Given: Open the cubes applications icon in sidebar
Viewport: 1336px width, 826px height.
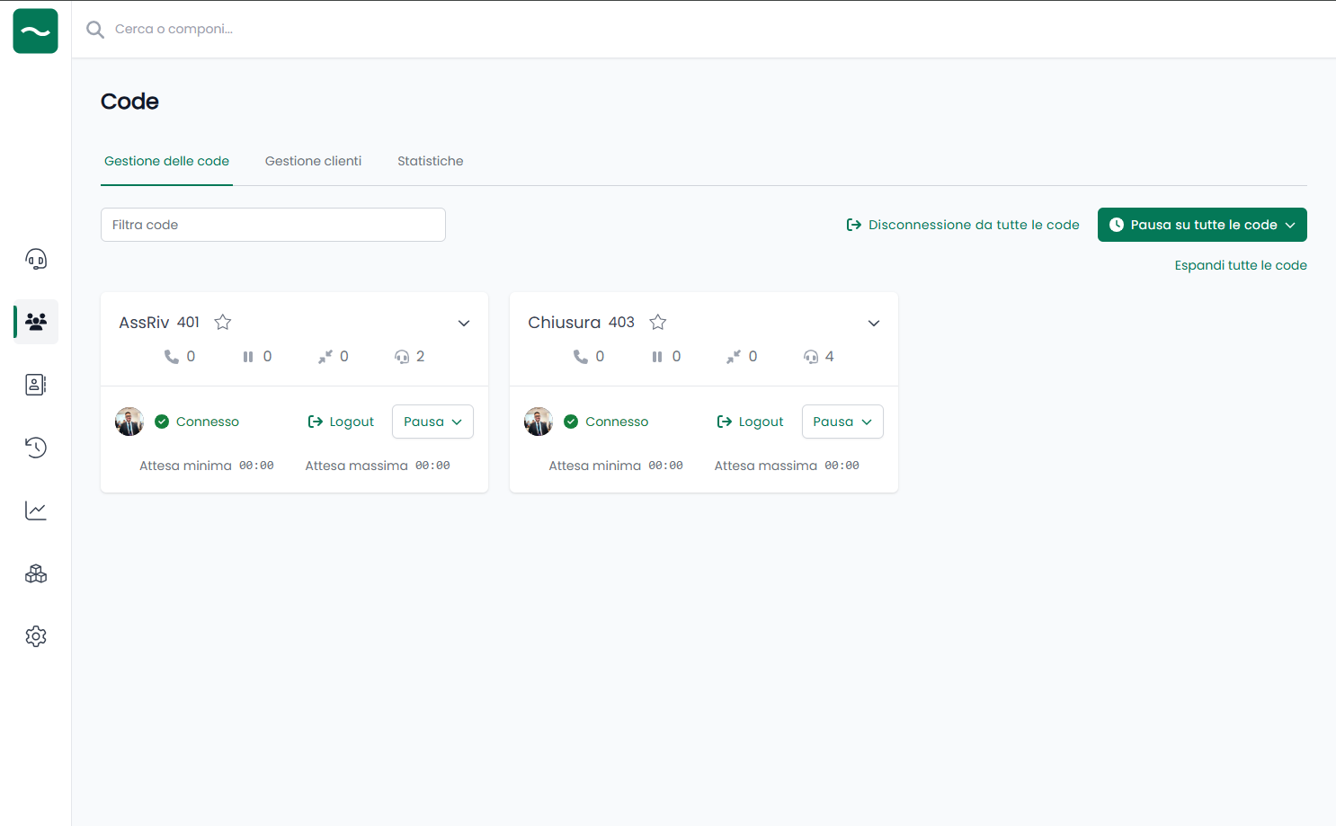Looking at the screenshot, I should [x=36, y=573].
